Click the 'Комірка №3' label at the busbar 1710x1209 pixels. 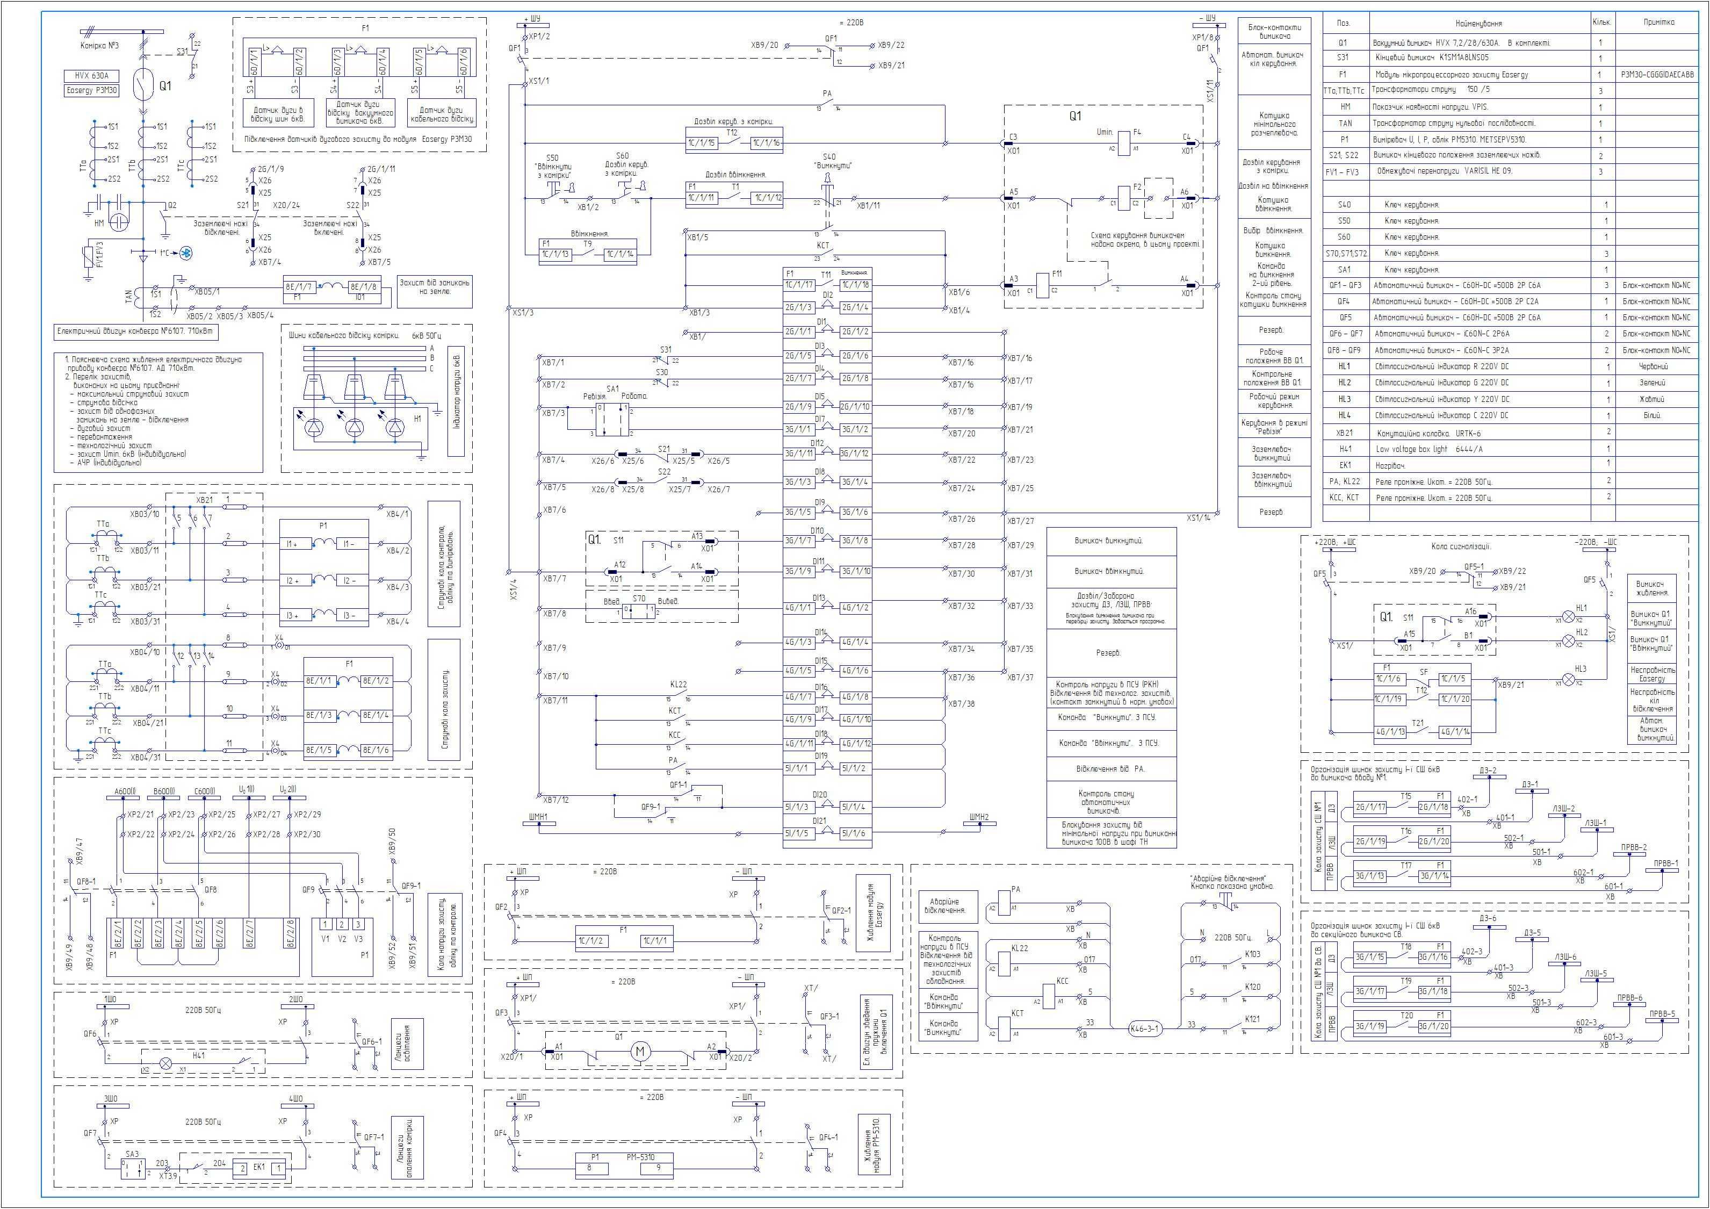point(99,46)
